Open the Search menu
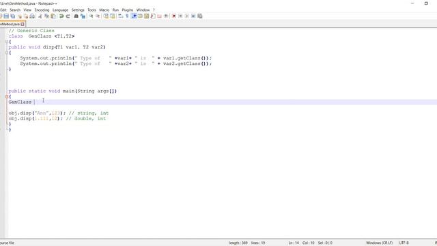This screenshot has width=437, height=246. [15, 10]
